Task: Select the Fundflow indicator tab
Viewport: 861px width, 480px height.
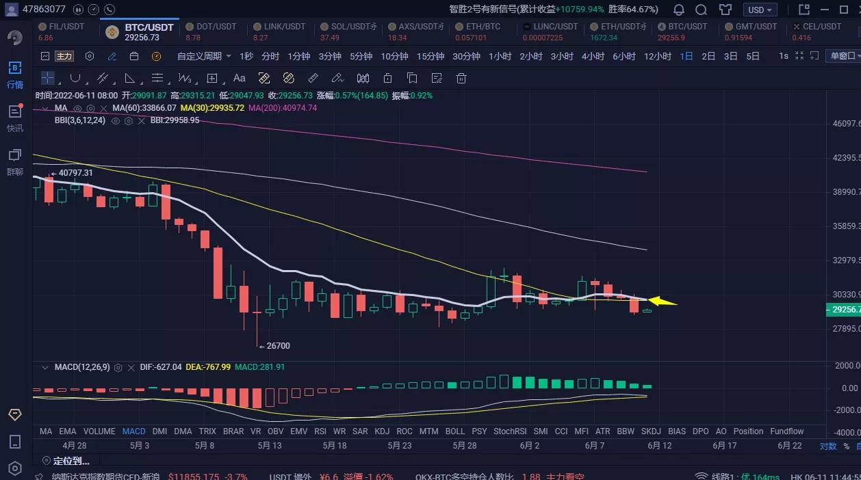Action: pyautogui.click(x=787, y=431)
